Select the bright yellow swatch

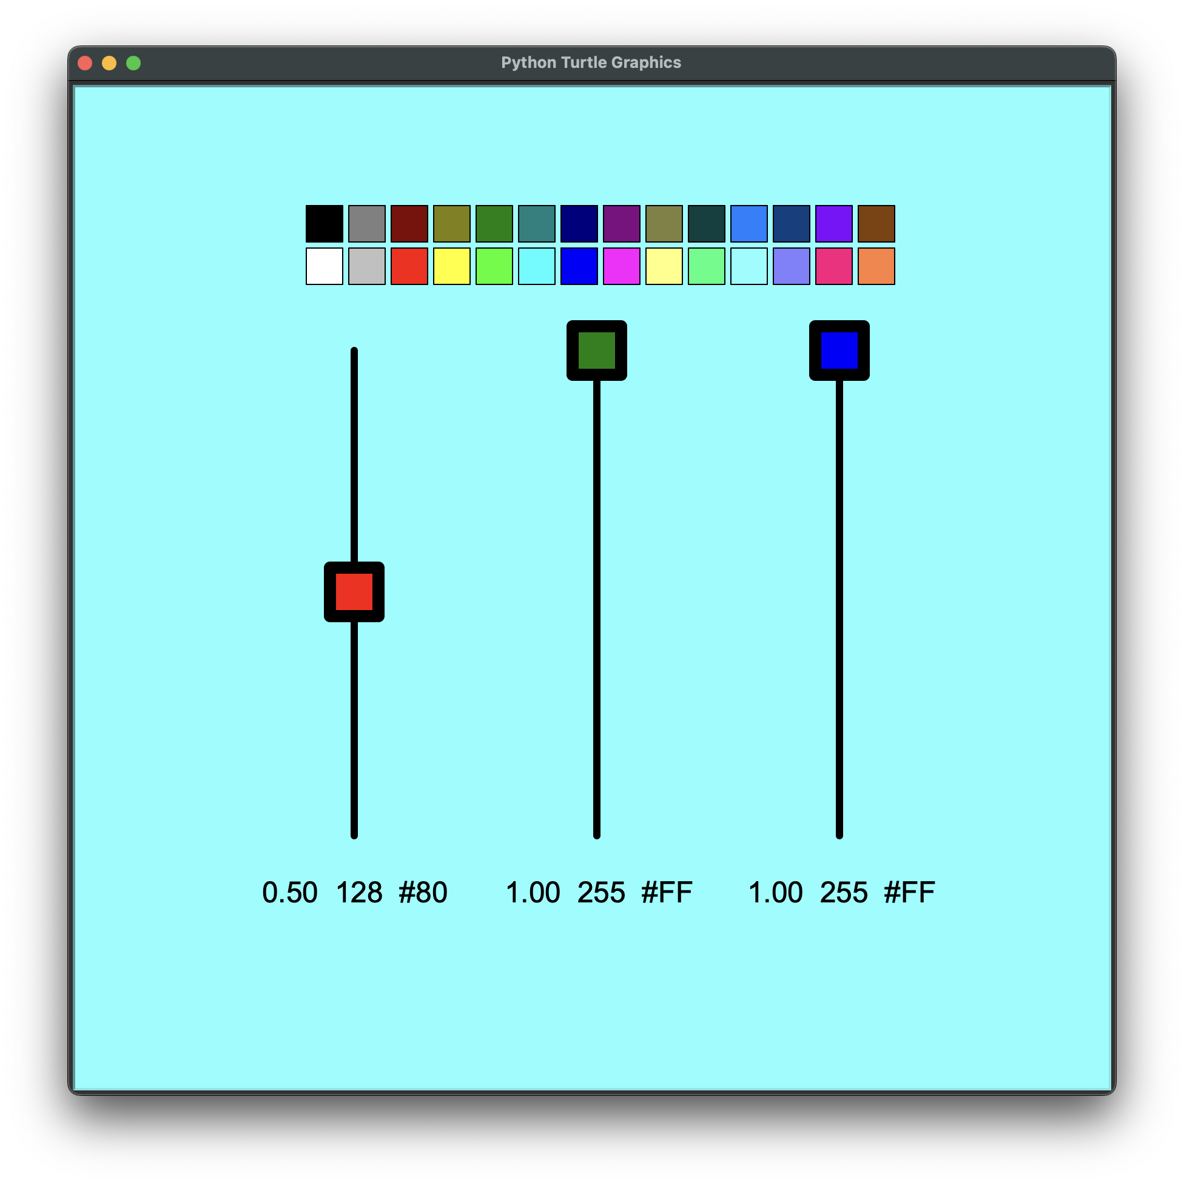[x=451, y=266]
